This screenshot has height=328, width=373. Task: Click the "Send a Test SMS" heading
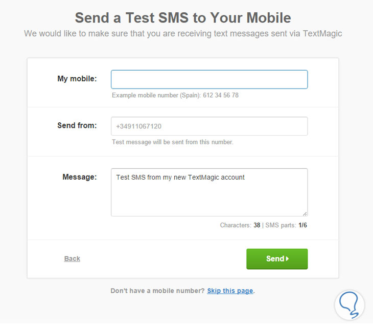pos(183,18)
